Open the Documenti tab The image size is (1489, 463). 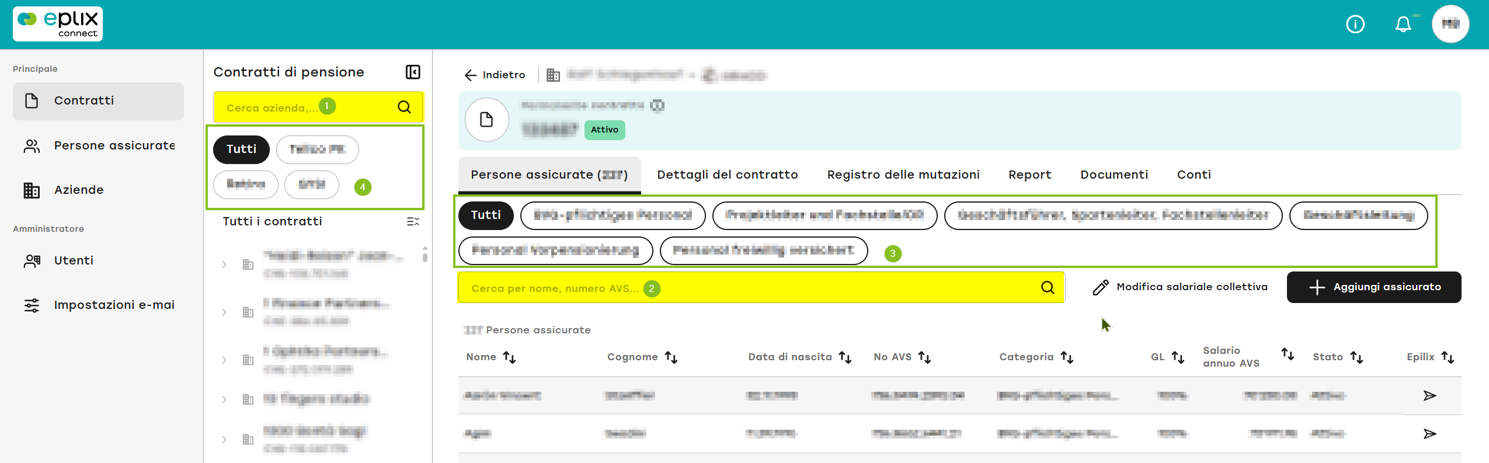(x=1114, y=175)
